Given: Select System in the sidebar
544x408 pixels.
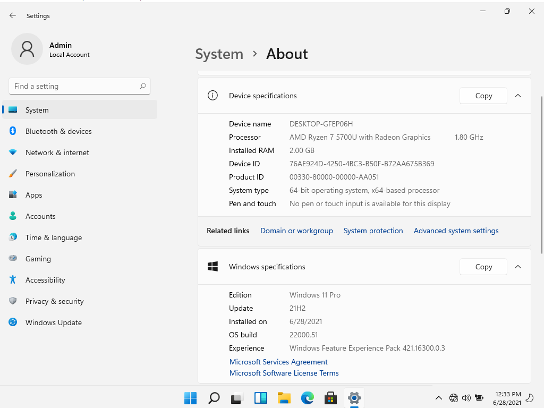Looking at the screenshot, I should tap(80, 109).
